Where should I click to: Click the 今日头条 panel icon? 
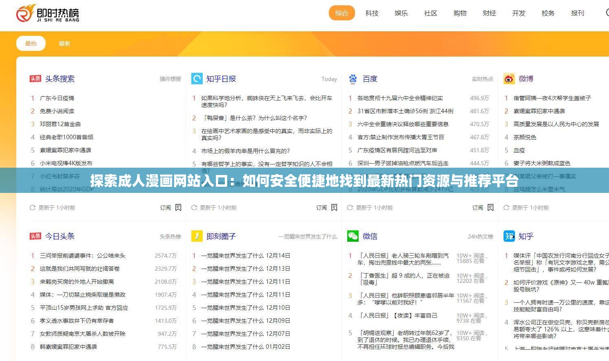click(x=36, y=236)
